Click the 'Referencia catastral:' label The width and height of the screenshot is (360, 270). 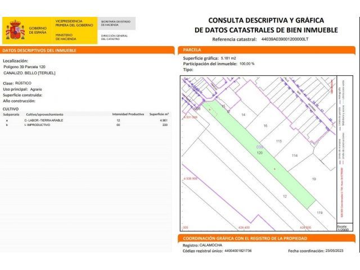pyautogui.click(x=235, y=39)
